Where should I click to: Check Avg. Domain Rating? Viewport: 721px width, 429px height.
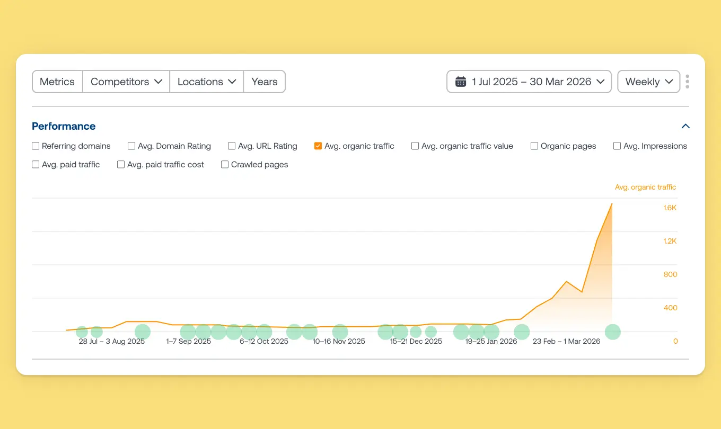131,145
